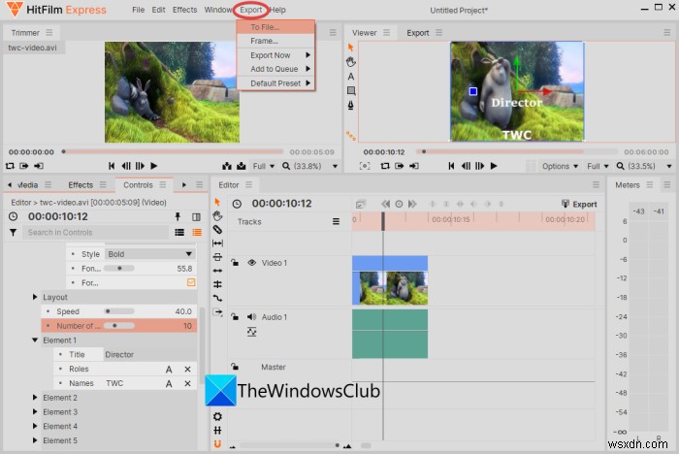Select the Roll edit tool in Editor
This screenshot has width=679, height=454.
(217, 284)
